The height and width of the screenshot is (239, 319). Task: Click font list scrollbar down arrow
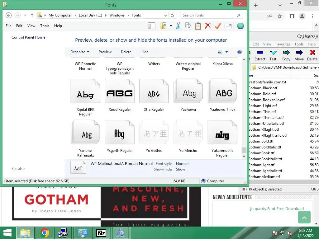(x=244, y=156)
